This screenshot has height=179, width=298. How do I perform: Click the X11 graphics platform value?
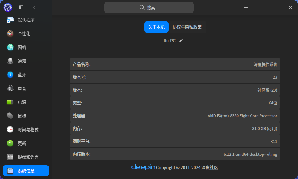274,141
